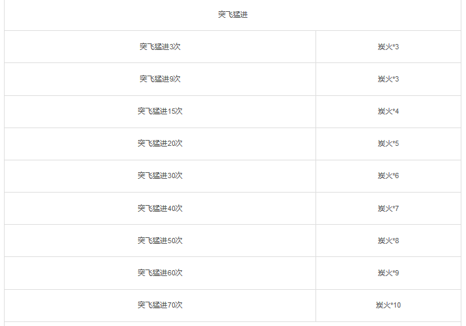466x326 pixels.
Task: Select the 炭火*8 reward cell
Action: (x=388, y=241)
